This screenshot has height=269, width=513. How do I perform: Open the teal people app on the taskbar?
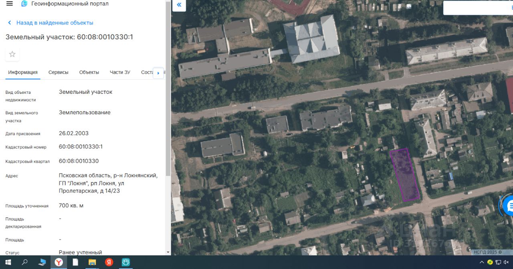(125, 263)
